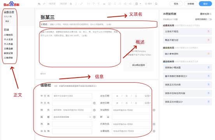
Task: Open the 缺少参考资料 issue
Action: [187, 54]
